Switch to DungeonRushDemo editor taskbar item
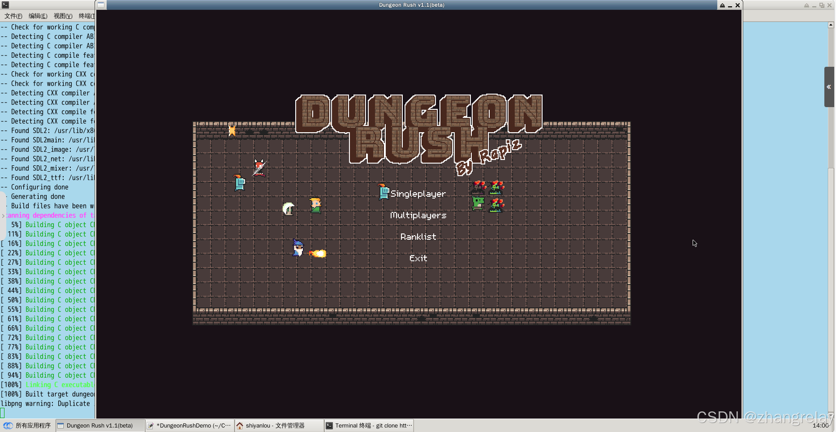Viewport: 836px width, 432px height. tap(189, 425)
